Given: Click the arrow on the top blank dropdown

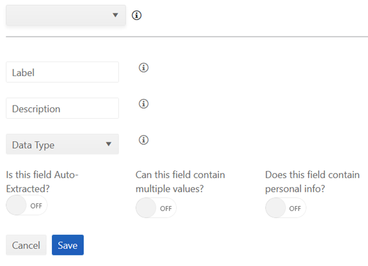Looking at the screenshot, I should pos(115,15).
